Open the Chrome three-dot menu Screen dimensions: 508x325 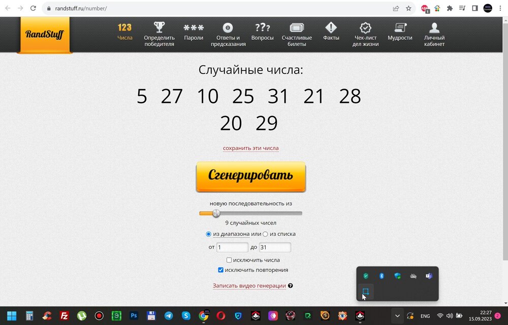tap(500, 9)
